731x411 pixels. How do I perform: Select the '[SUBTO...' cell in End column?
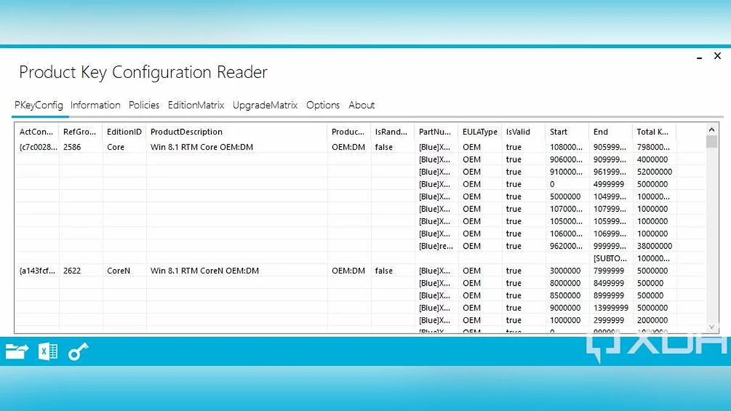click(x=610, y=259)
